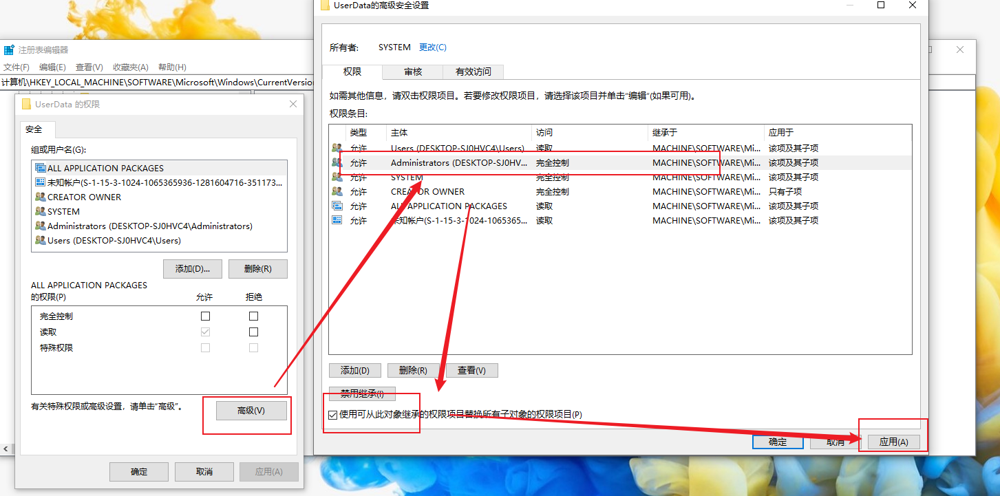Switch to 有效访问 tab
The width and height of the screenshot is (1000, 496).
click(474, 72)
